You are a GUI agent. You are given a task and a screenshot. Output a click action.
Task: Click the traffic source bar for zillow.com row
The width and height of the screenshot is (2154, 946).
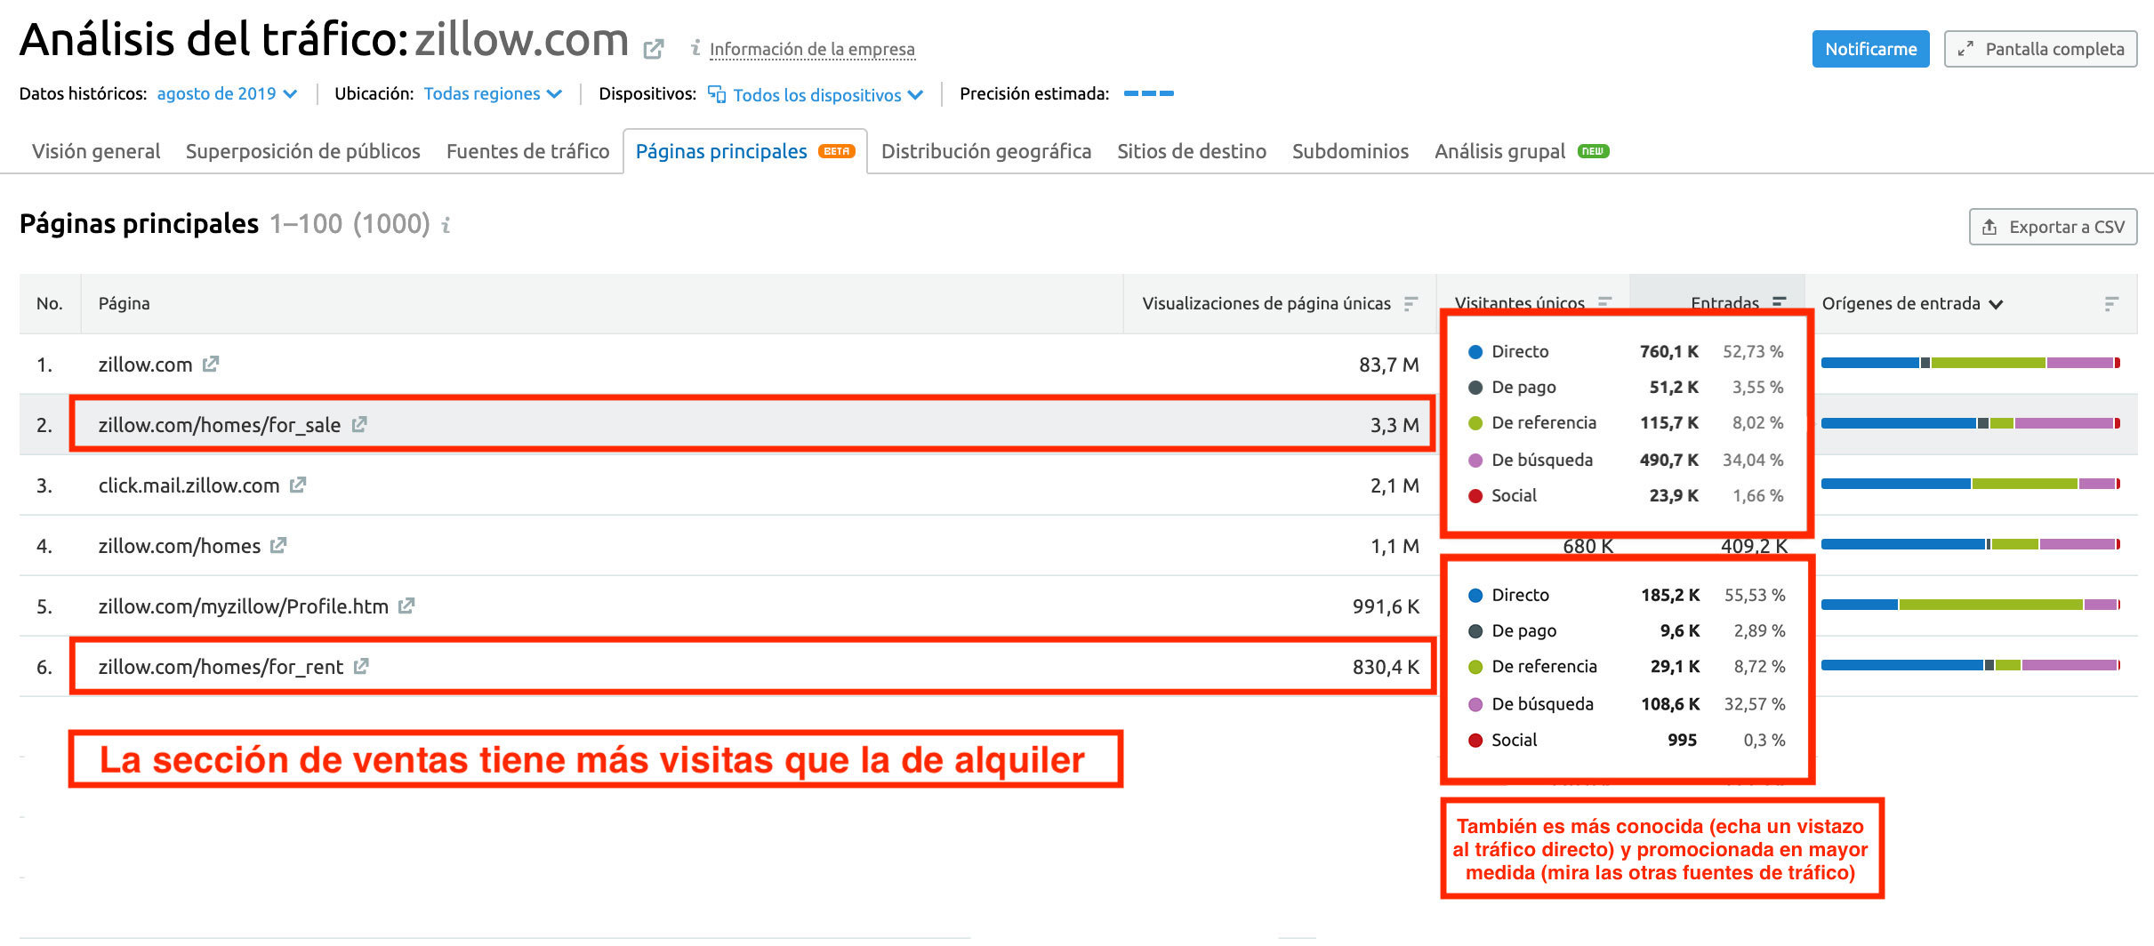(x=1971, y=363)
